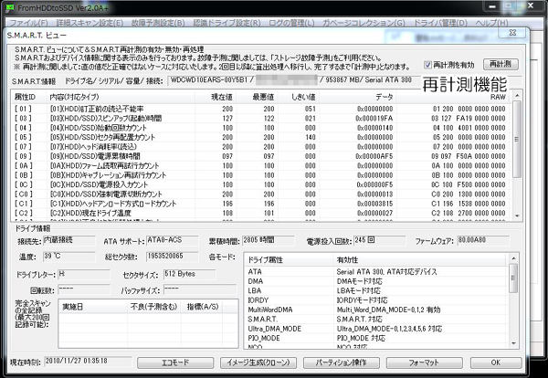Click the 現在時刻 field

[88, 362]
